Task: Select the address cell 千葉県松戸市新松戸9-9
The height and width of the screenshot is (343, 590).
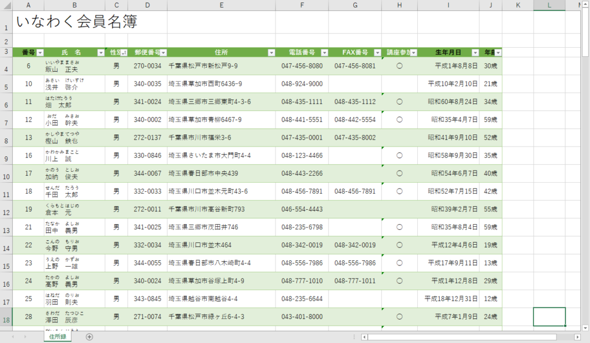Action: point(221,66)
